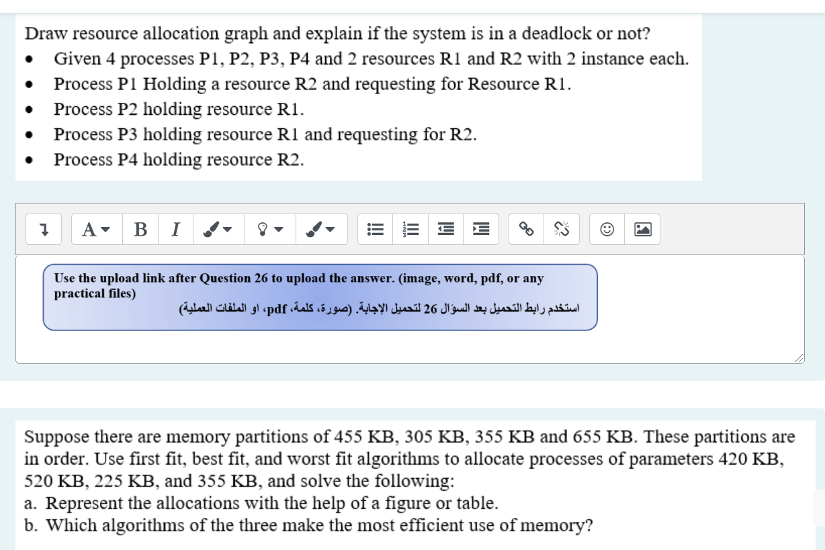Insert an unordered bullet list

click(376, 229)
